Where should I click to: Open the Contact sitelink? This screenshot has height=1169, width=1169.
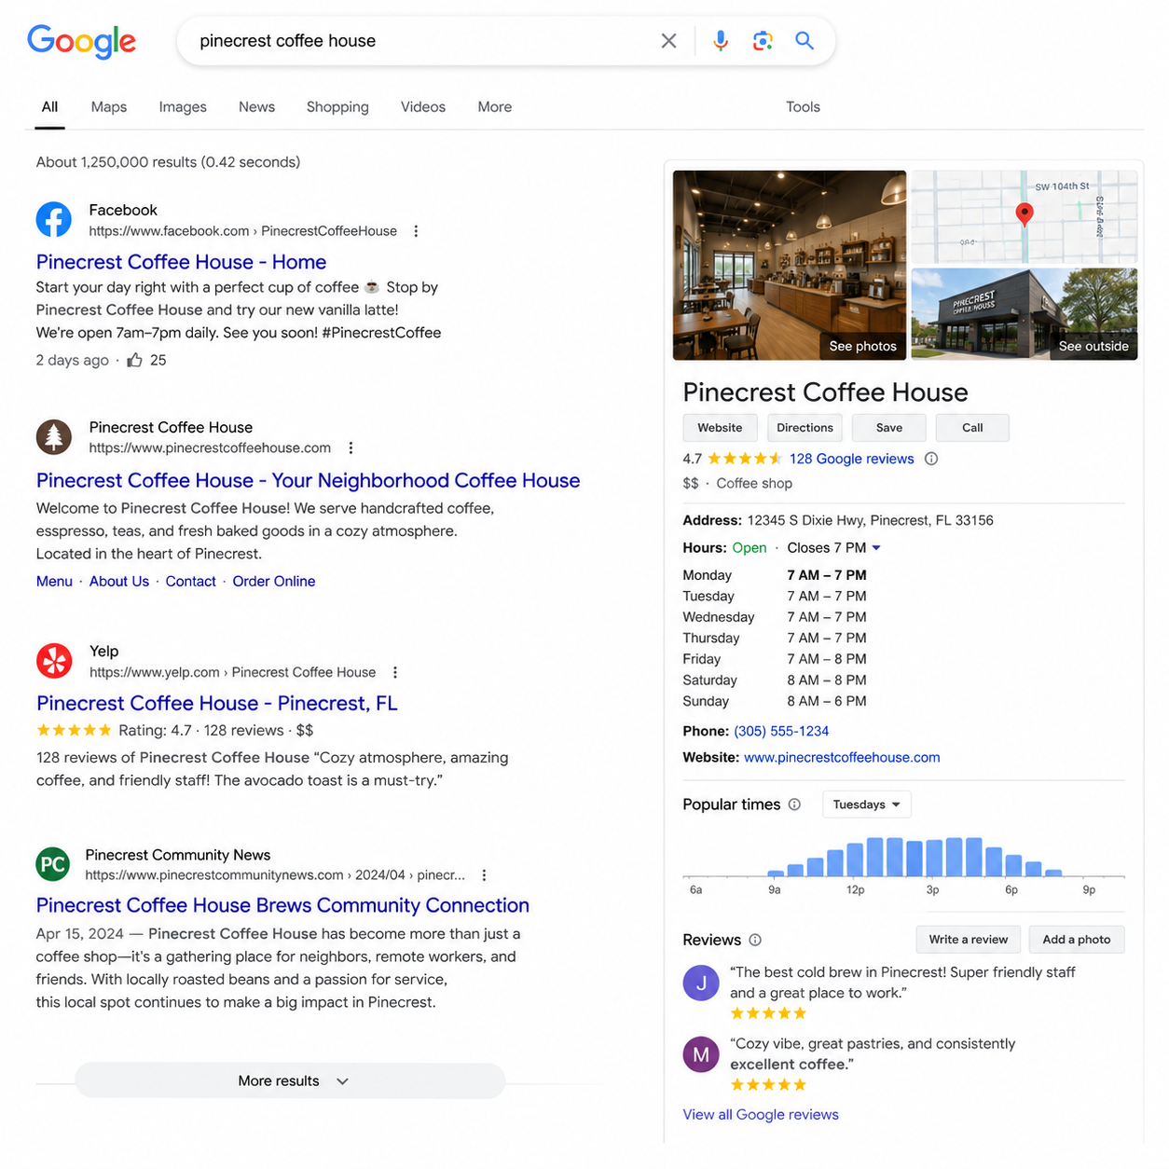190,582
